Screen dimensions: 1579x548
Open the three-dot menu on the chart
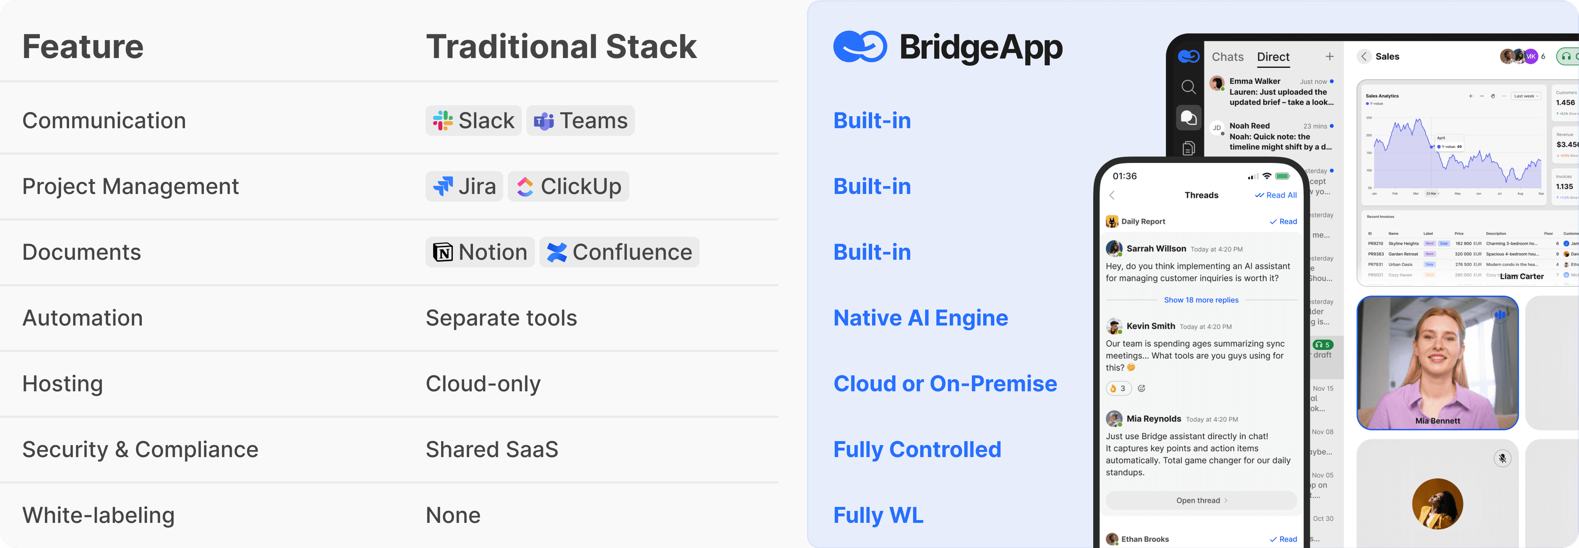pyautogui.click(x=1504, y=96)
